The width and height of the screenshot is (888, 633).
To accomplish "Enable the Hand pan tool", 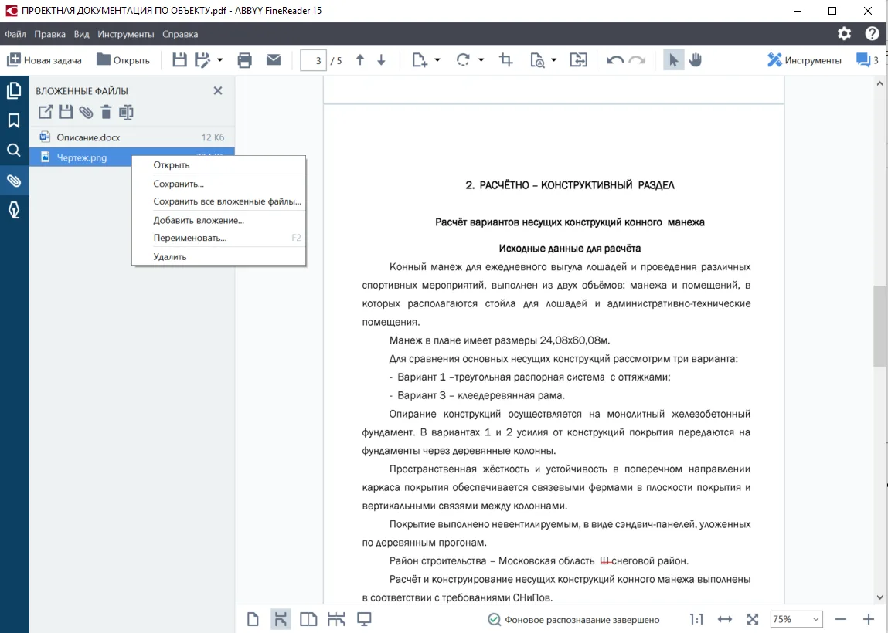I will (696, 60).
